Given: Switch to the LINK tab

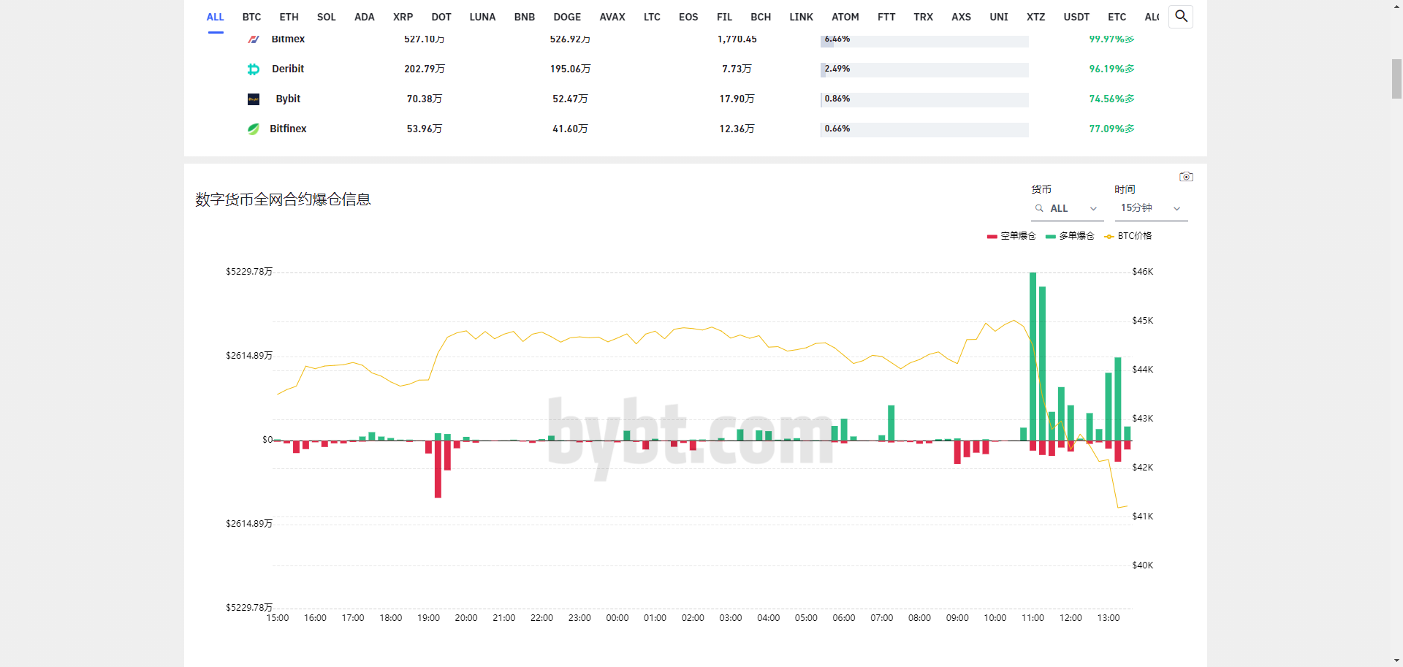Looking at the screenshot, I should point(801,17).
